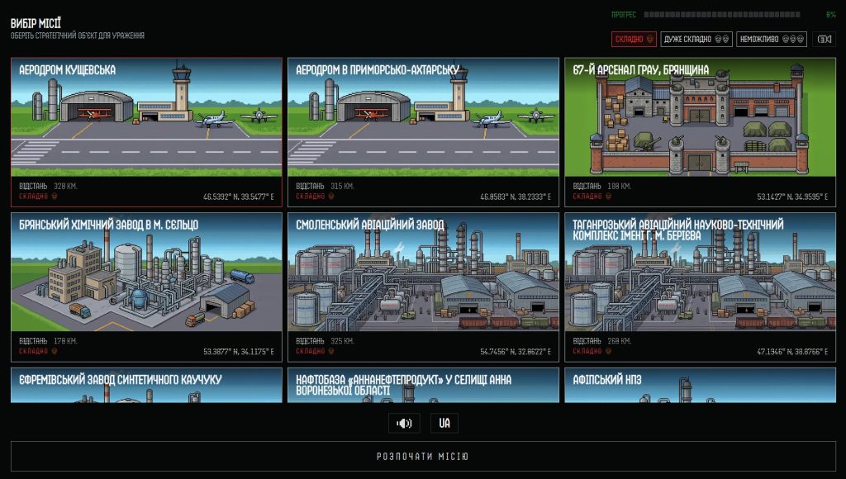Select the НЕМОЖЛИВО difficulty filter
The height and width of the screenshot is (479, 846).
tap(772, 39)
